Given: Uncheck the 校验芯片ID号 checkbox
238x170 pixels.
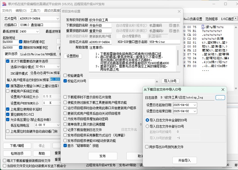Looking at the screenshot, I should tap(65, 81).
